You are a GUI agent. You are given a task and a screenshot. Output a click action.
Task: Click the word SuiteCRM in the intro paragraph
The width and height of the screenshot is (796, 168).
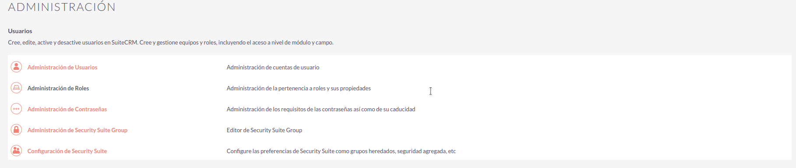[124, 42]
